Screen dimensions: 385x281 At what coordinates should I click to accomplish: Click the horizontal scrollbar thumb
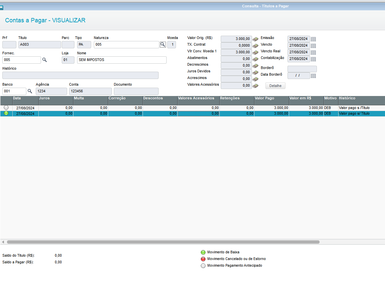tap(163, 242)
